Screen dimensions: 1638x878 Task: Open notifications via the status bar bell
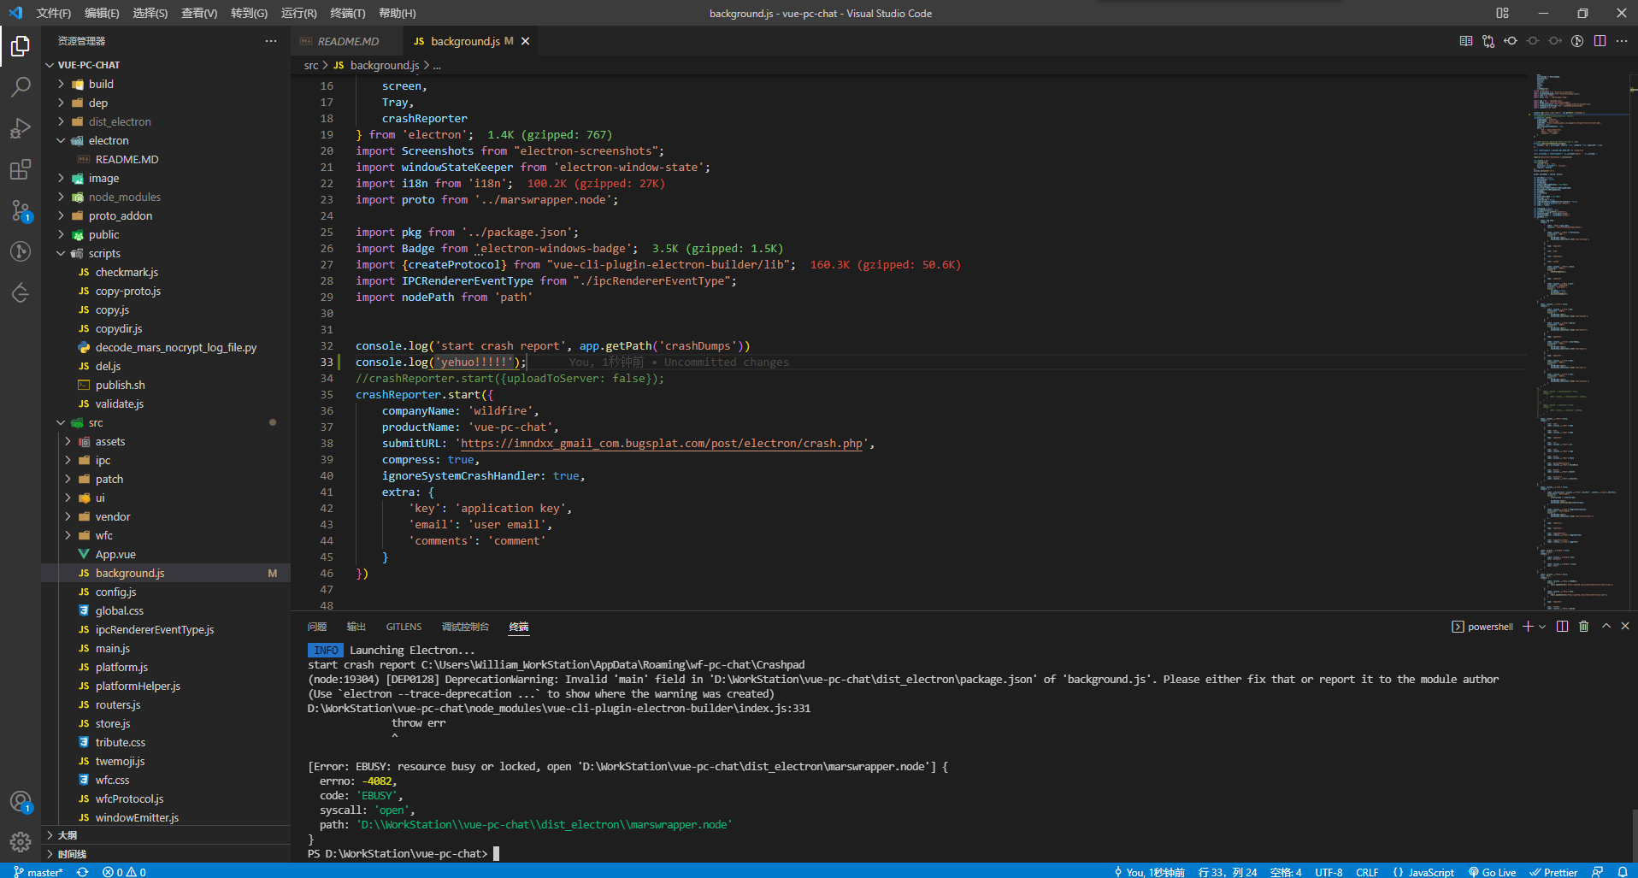pos(1621,871)
